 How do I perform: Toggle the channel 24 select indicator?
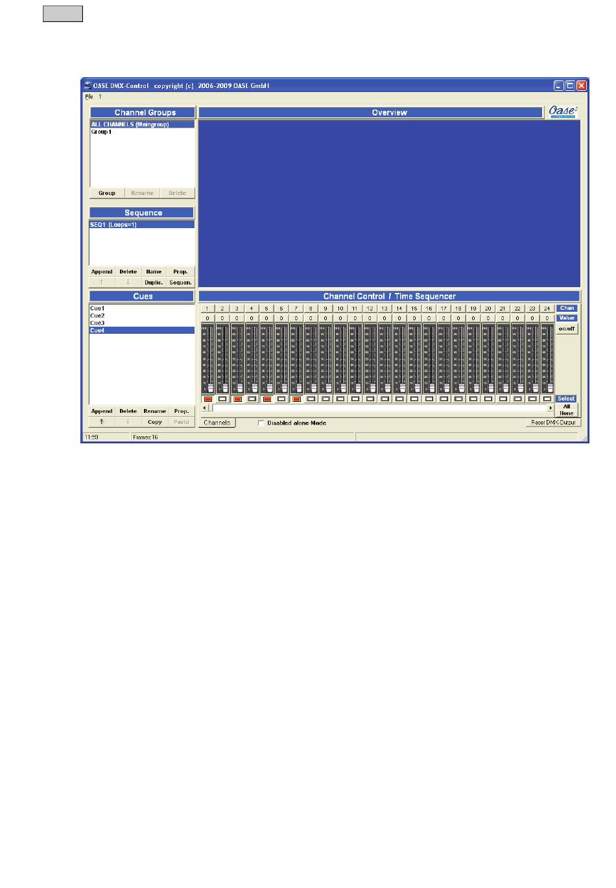pos(547,399)
